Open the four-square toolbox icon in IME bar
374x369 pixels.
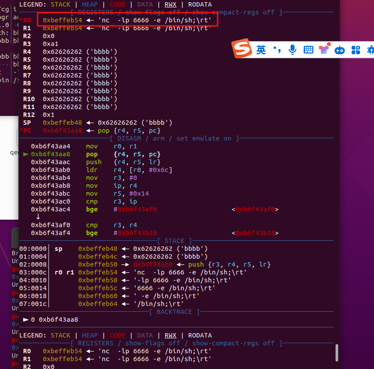(356, 50)
